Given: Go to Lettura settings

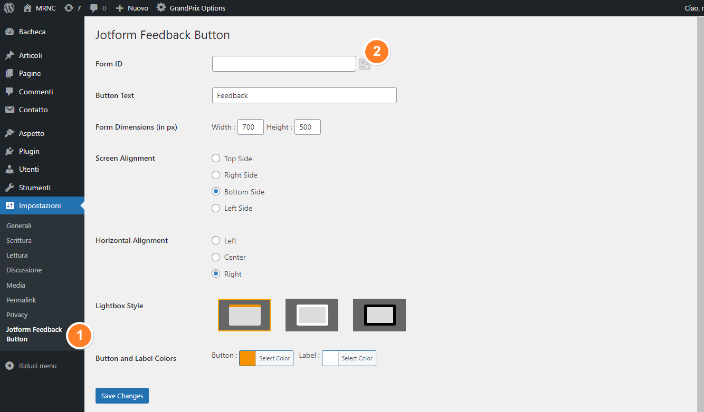Looking at the screenshot, I should (x=17, y=255).
